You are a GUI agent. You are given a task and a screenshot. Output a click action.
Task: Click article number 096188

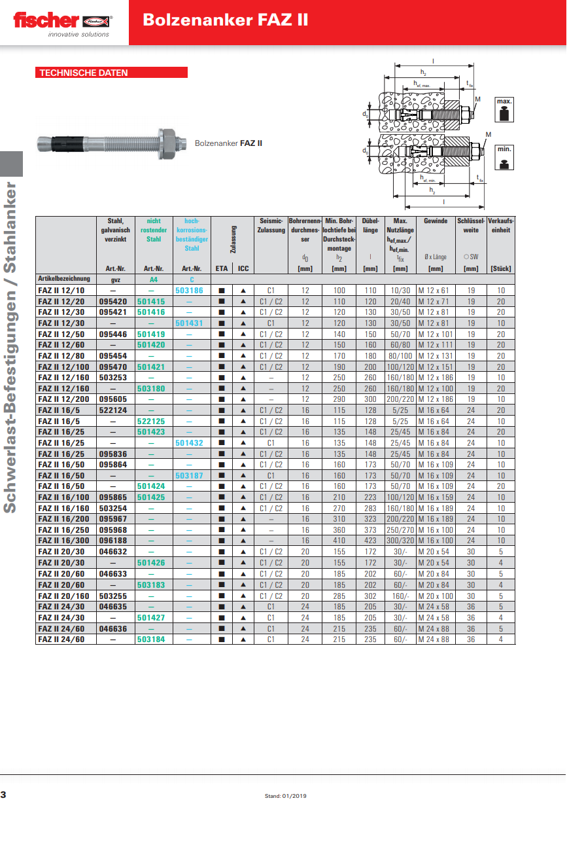[x=112, y=541]
